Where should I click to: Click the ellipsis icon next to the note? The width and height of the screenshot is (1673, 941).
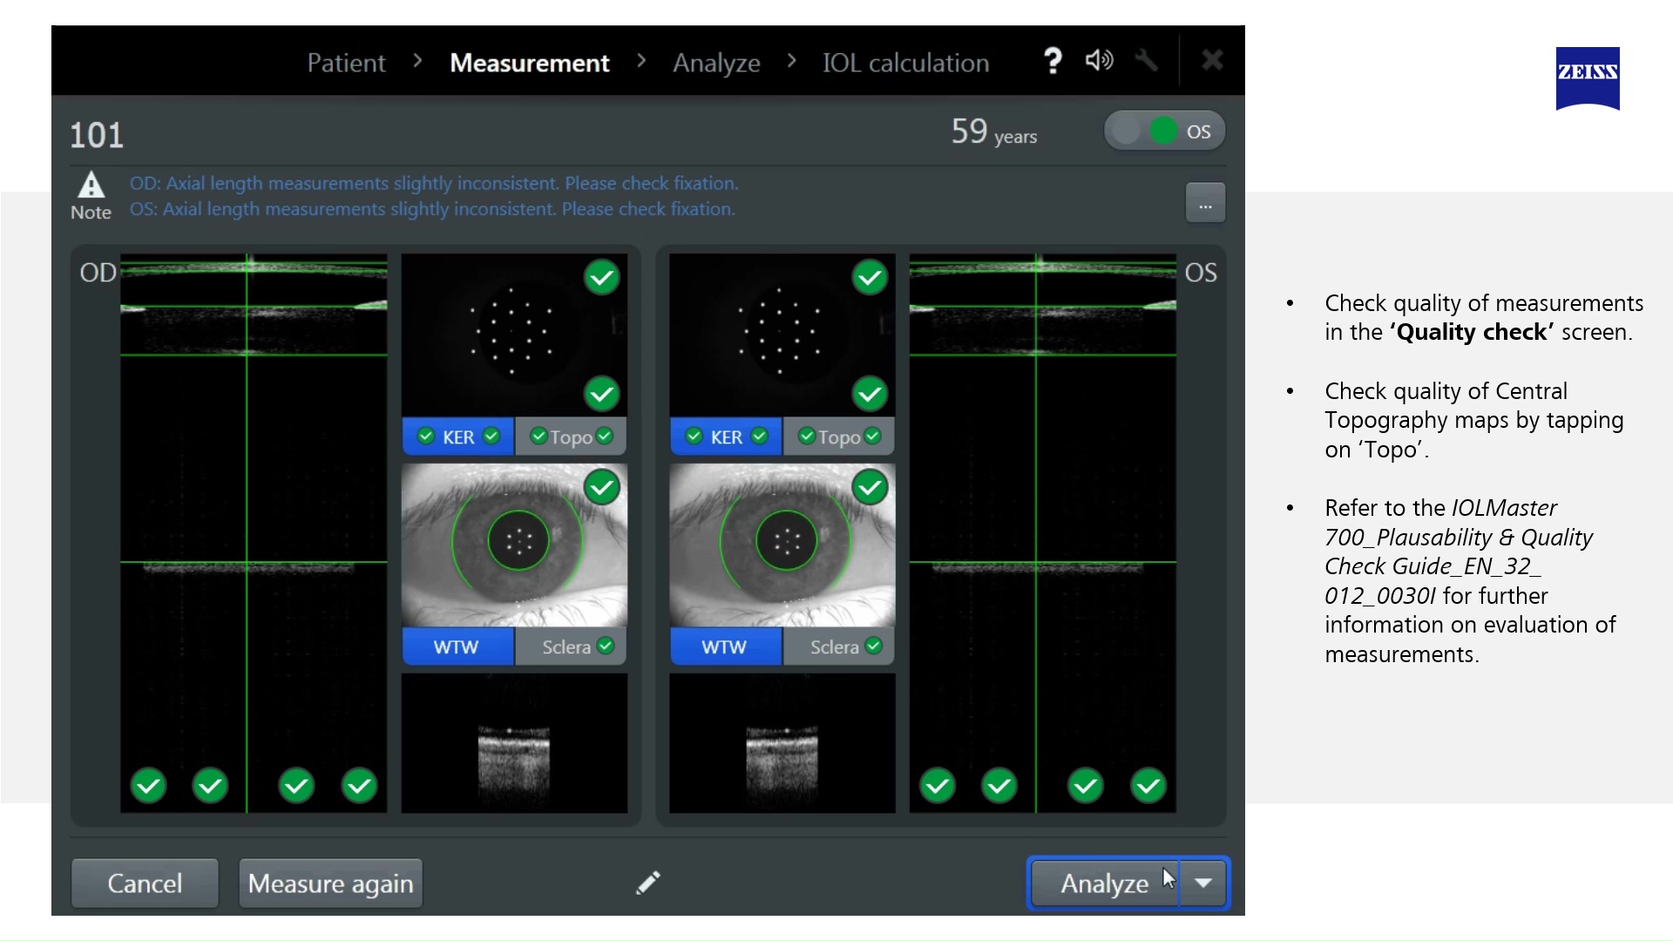[x=1205, y=202]
